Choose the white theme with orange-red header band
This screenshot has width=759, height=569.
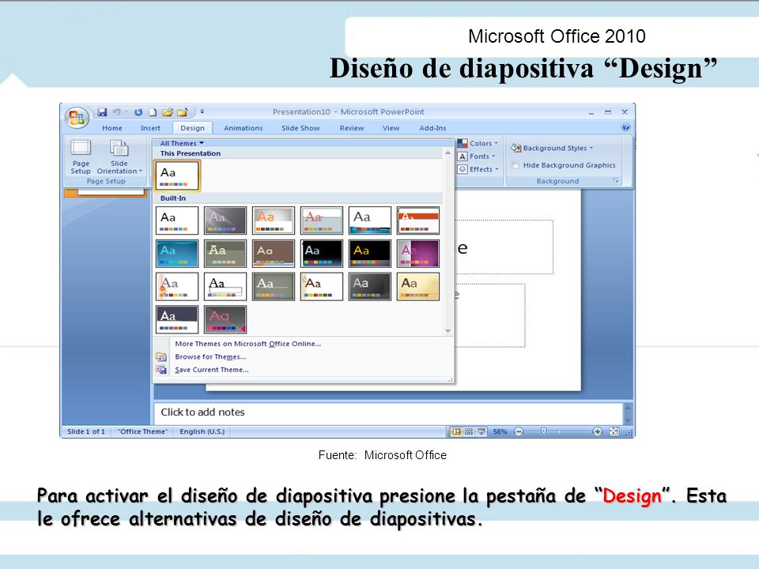[x=418, y=220]
